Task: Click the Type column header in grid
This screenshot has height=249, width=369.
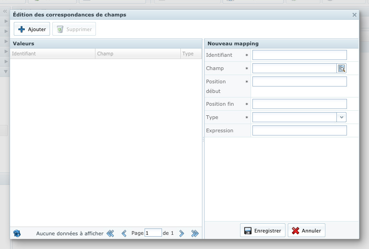Action: tap(190, 54)
